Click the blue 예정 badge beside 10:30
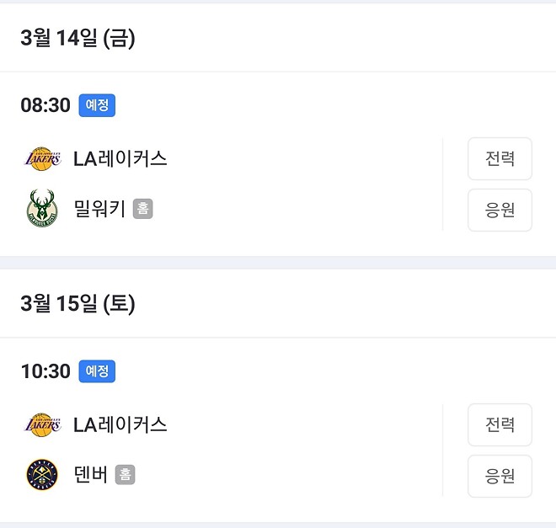This screenshot has height=528, width=556. pyautogui.click(x=97, y=371)
